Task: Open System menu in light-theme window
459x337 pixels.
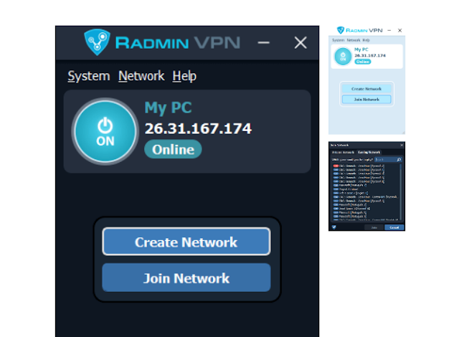Action: click(338, 40)
